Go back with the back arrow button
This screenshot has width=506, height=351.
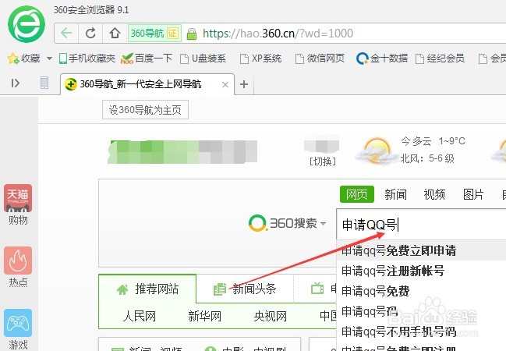[66, 33]
